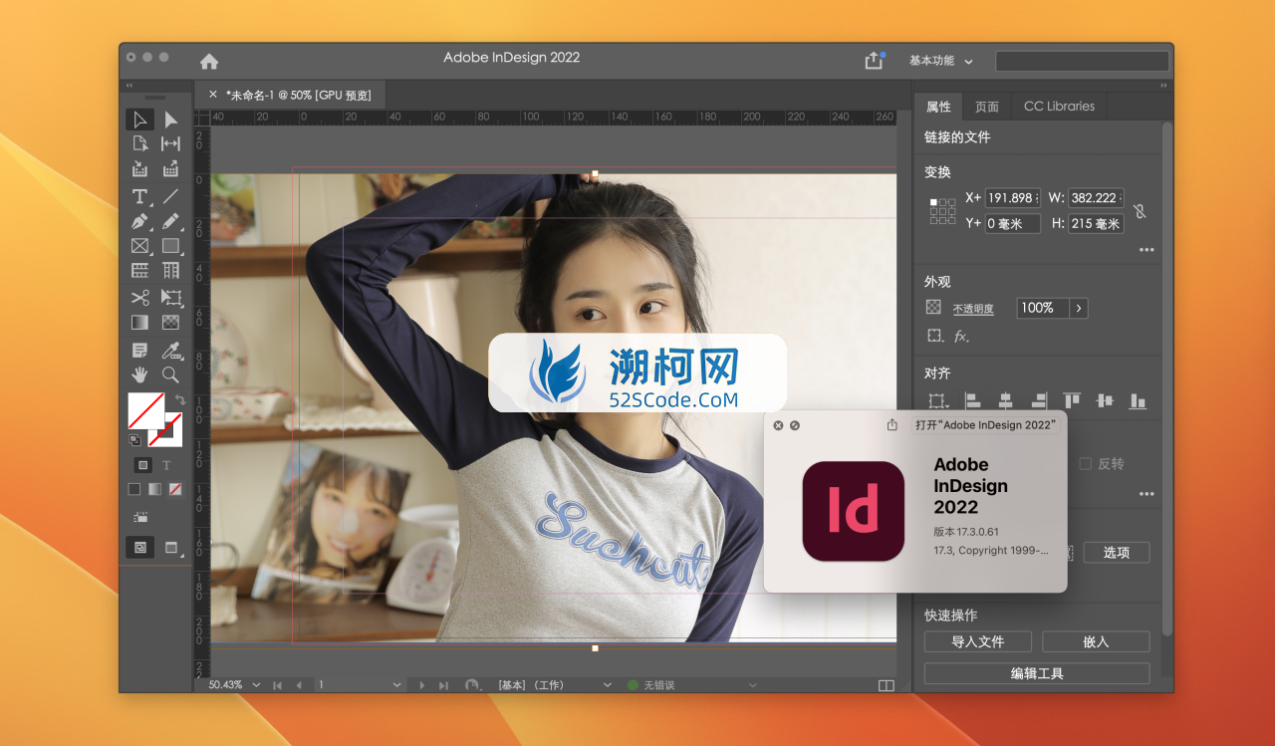The width and height of the screenshot is (1275, 746).
Task: Toggle formatting affects container button
Action: click(x=142, y=465)
